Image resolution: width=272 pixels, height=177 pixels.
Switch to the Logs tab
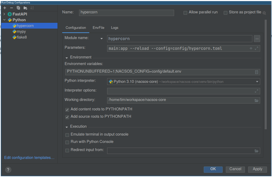[x=114, y=28]
